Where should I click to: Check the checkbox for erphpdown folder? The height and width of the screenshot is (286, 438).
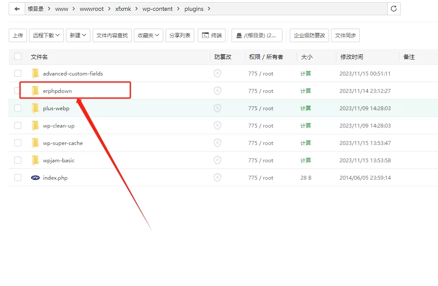point(17,91)
